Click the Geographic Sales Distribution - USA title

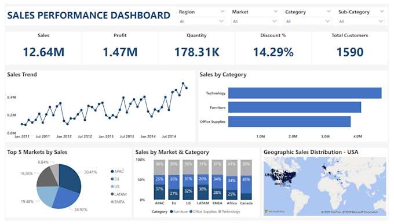[311, 152]
